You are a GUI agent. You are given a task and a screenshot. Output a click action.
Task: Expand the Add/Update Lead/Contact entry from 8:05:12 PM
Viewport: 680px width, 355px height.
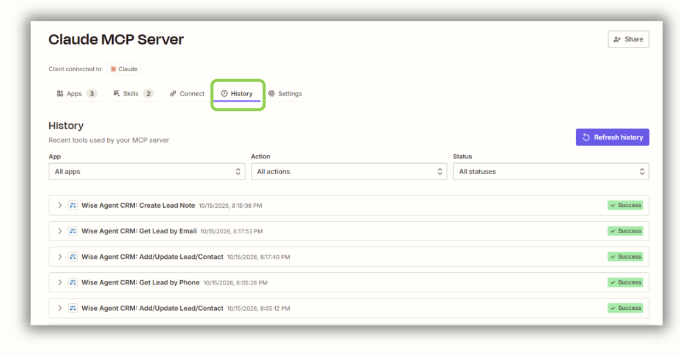(x=60, y=308)
